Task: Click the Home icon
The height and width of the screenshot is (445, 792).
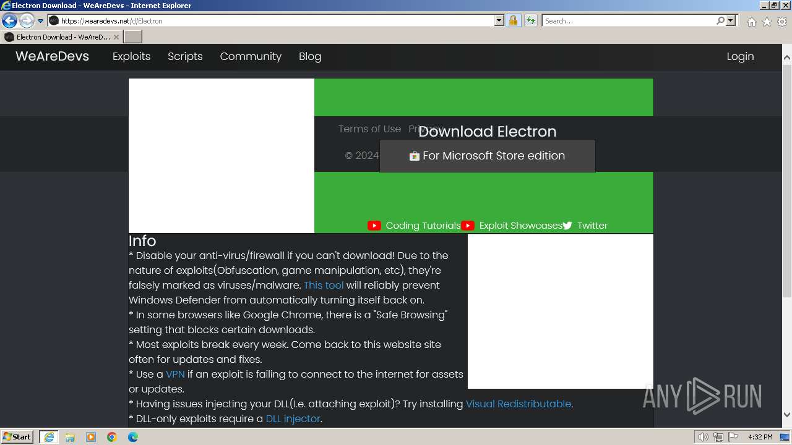Action: click(x=751, y=22)
